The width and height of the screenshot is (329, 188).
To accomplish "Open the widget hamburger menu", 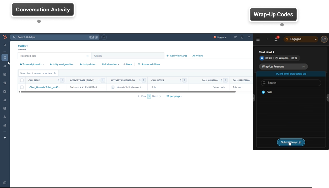I will (x=258, y=39).
